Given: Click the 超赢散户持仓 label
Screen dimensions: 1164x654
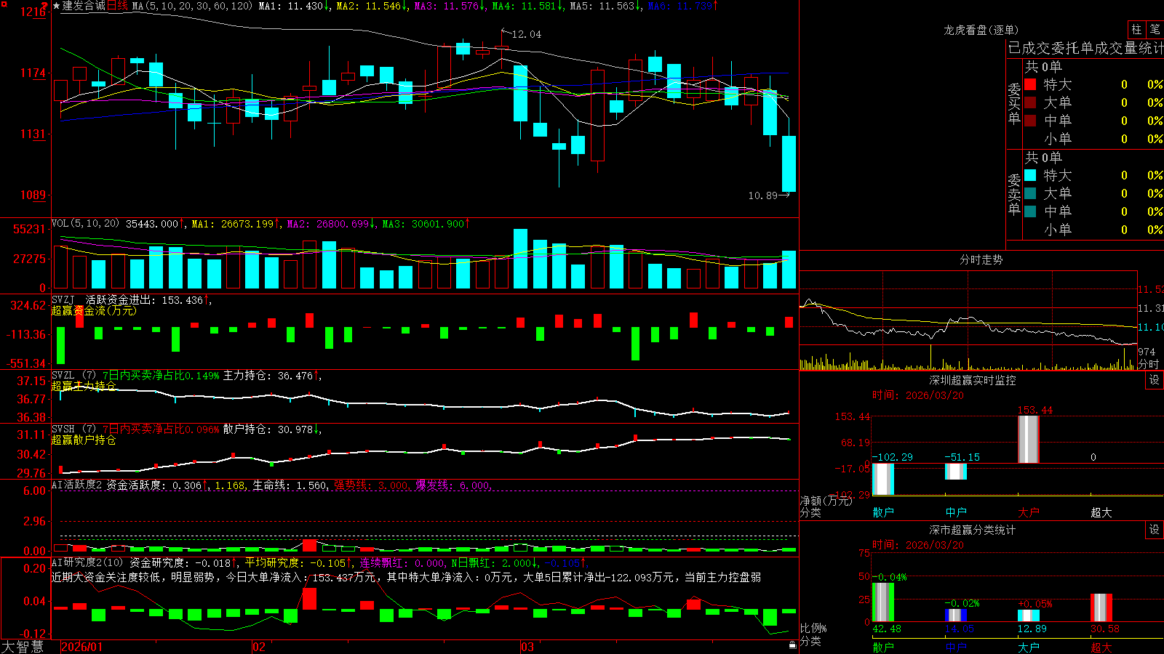Looking at the screenshot, I should (x=84, y=440).
